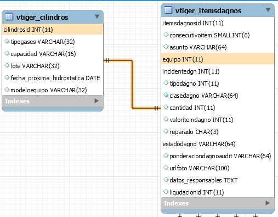Screen dimensions: 278x217
Task: Click the vtiger_cilindros table icon
Action: click(x=9, y=16)
